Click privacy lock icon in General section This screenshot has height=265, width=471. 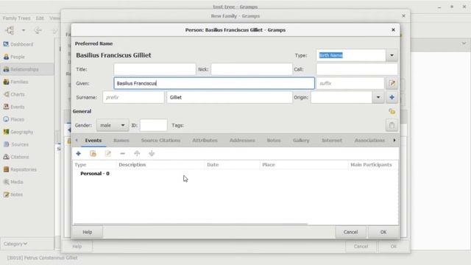tap(392, 111)
